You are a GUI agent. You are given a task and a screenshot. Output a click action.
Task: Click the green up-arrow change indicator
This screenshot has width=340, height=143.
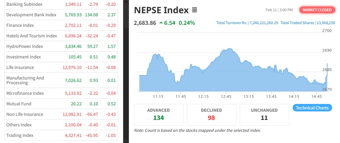pos(161,23)
